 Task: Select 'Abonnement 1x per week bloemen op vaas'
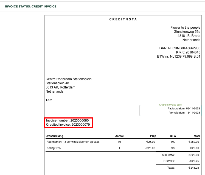[x=73, y=142]
